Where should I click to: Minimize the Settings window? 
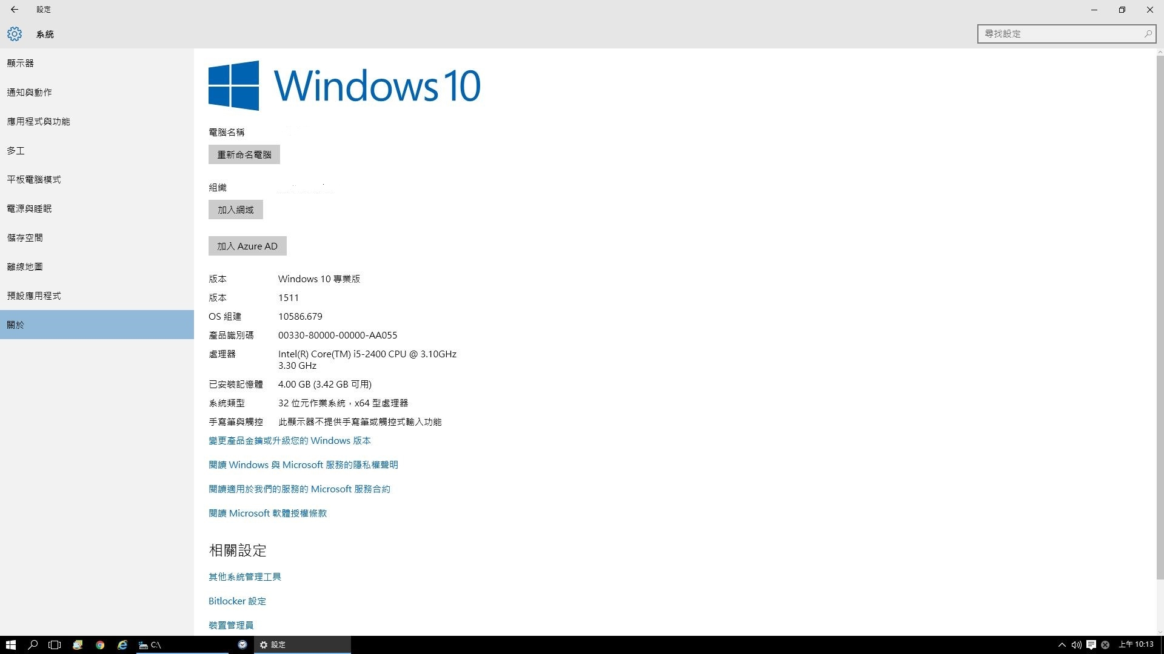[x=1094, y=10]
